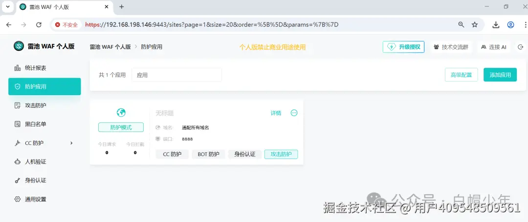Click the 防护应用 breadcrumb text

(x=152, y=47)
